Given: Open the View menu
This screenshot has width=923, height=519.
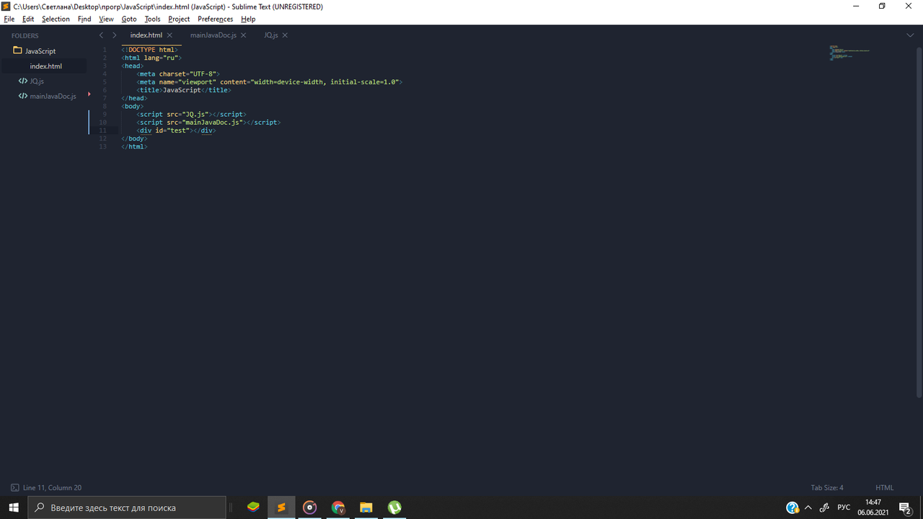Looking at the screenshot, I should (x=106, y=19).
